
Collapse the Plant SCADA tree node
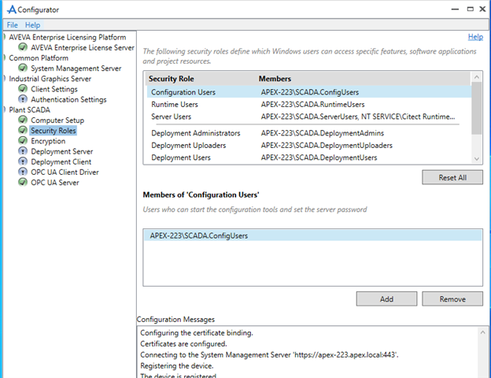(5, 109)
